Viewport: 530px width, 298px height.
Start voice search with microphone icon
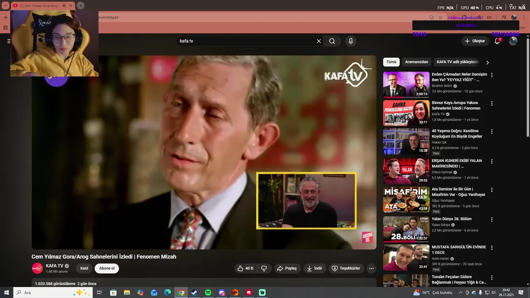pos(351,41)
